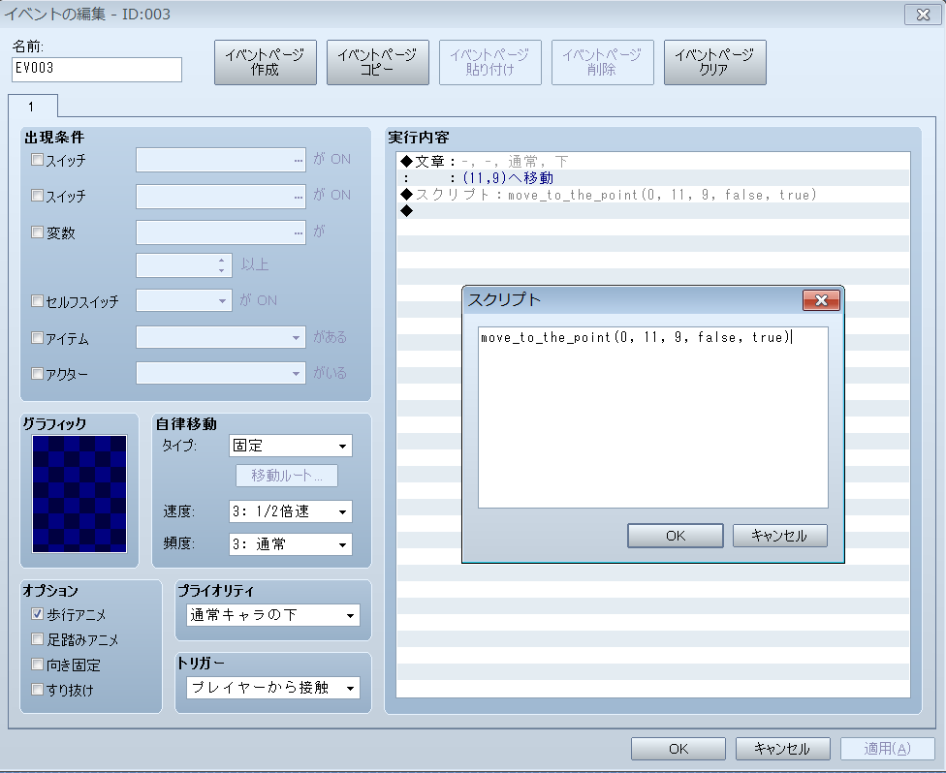Select the スクリプト command line in list
This screenshot has height=773, width=946.
coord(652,195)
